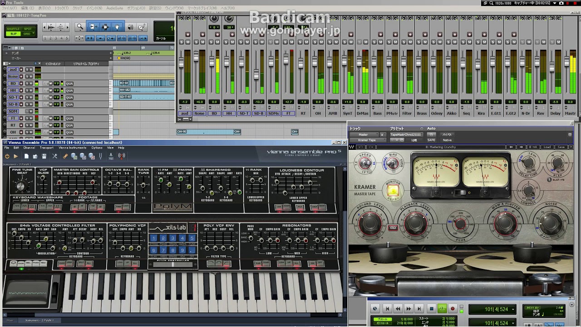Click the PolyM pitch controller slider
Screen dimensions: 581x327
click(x=172, y=265)
